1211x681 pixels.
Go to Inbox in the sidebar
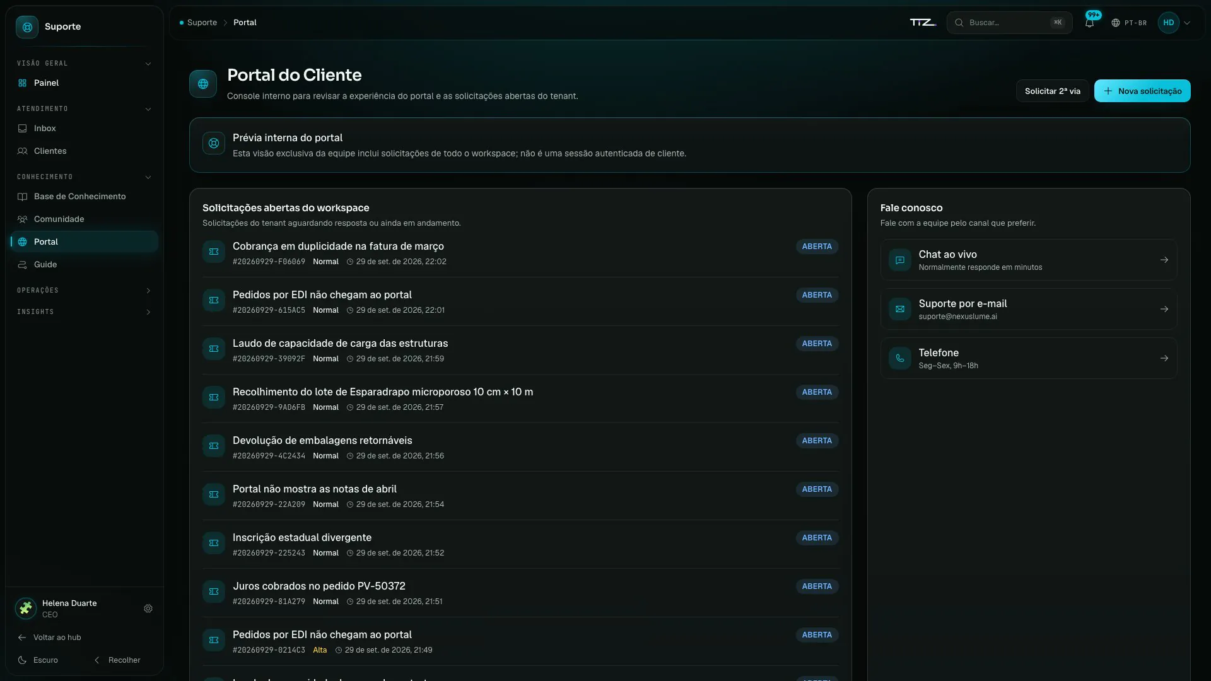pos(85,129)
